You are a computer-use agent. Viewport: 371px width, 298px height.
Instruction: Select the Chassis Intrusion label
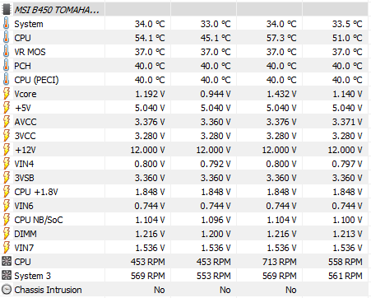pos(48,290)
